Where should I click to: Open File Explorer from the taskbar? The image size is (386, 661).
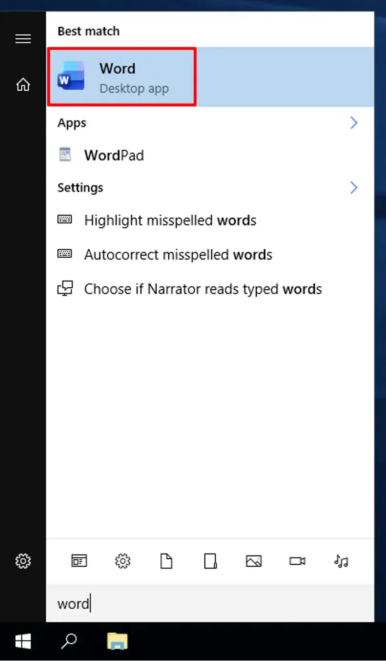pyautogui.click(x=117, y=641)
